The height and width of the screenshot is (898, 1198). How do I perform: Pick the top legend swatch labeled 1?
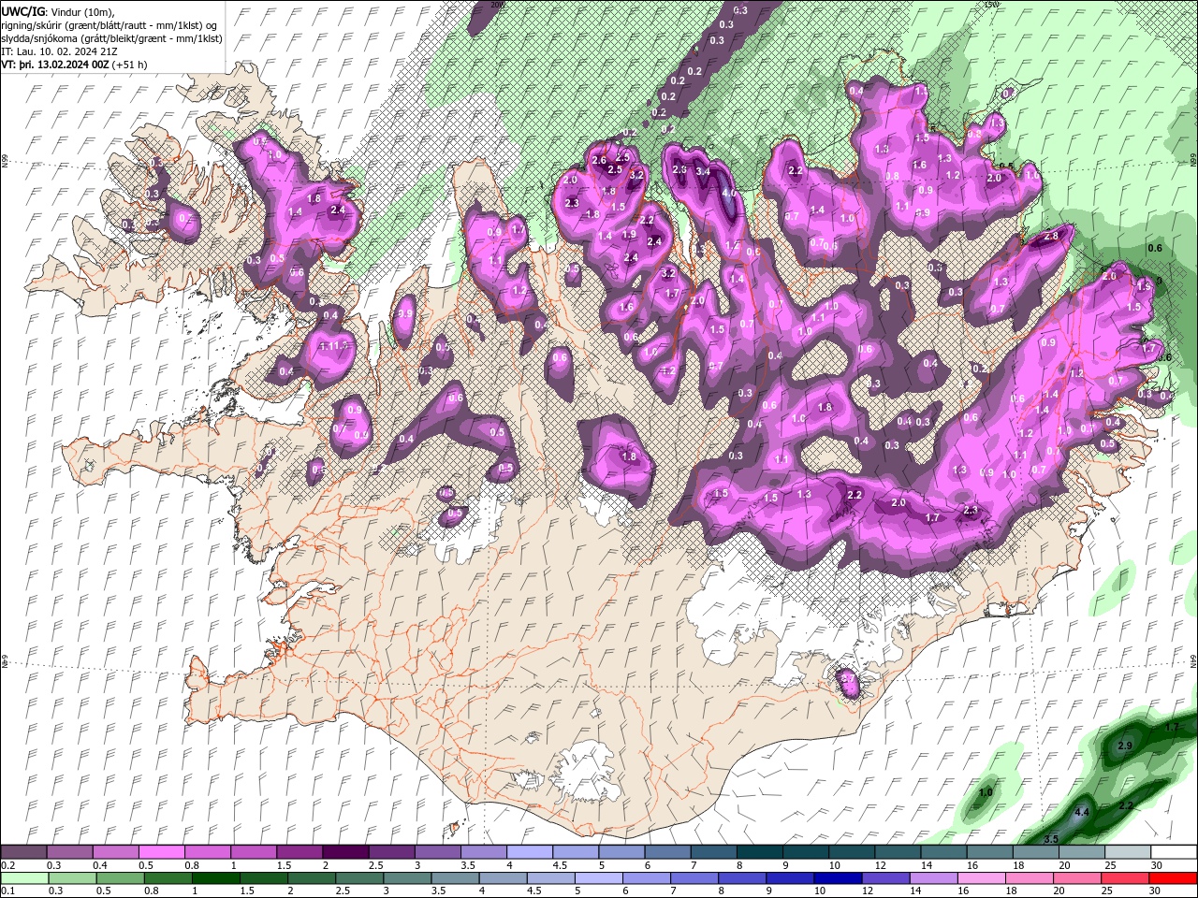(x=253, y=853)
